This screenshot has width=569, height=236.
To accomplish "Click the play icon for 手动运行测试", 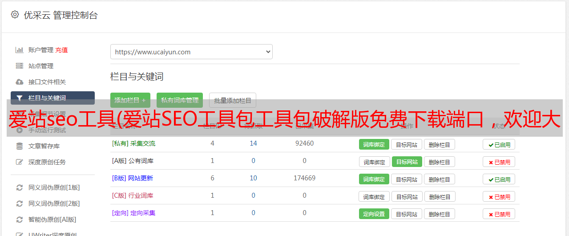I will point(20,130).
